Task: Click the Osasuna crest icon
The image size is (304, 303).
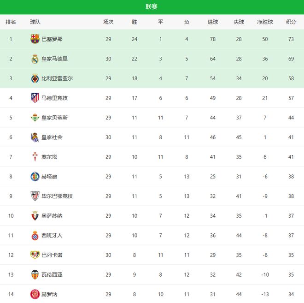Action: 35,215
